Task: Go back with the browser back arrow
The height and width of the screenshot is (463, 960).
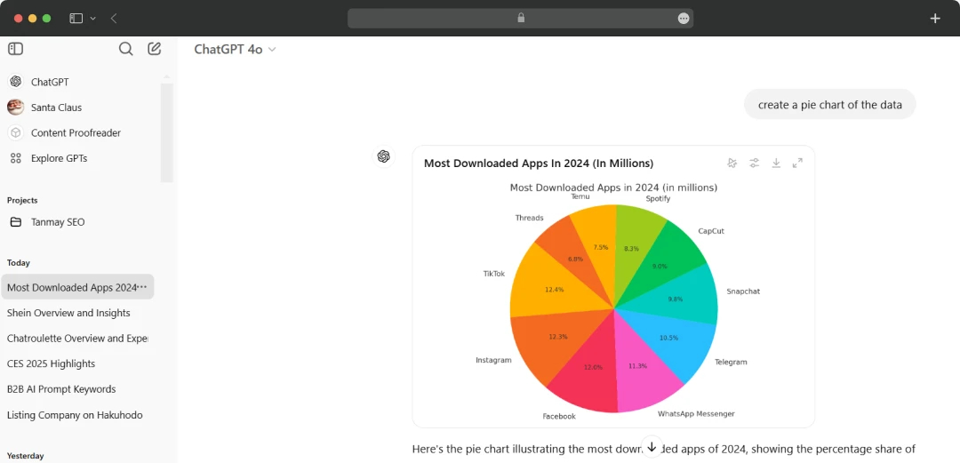Action: [114, 19]
